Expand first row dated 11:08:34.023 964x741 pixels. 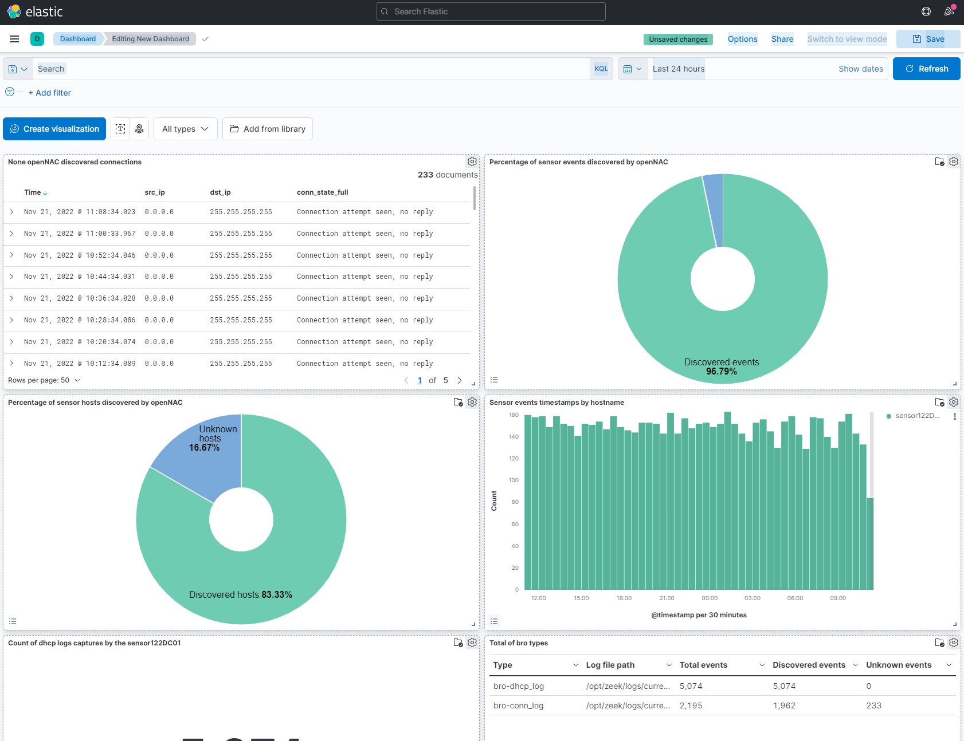coord(11,212)
